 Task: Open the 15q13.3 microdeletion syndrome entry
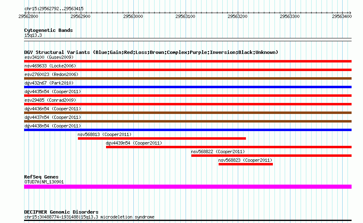point(89,217)
